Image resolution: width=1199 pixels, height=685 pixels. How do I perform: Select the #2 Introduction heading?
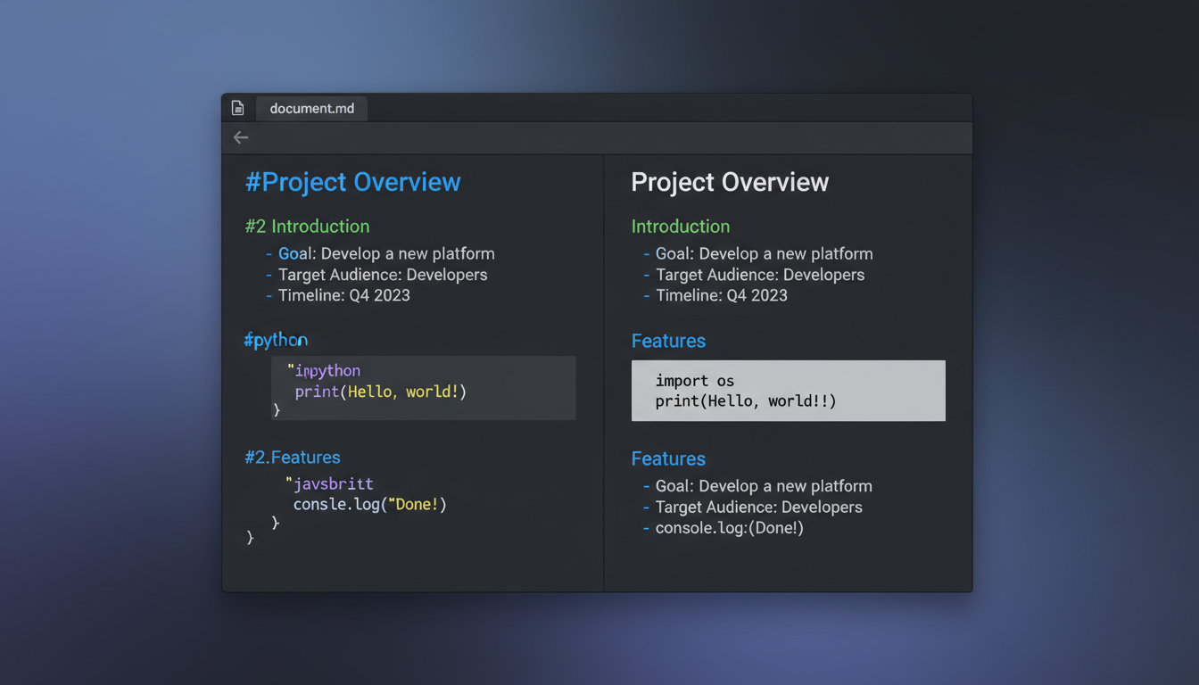point(307,226)
